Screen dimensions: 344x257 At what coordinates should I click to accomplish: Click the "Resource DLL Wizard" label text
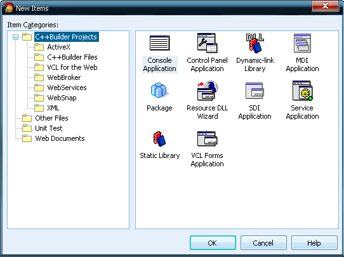pyautogui.click(x=208, y=112)
